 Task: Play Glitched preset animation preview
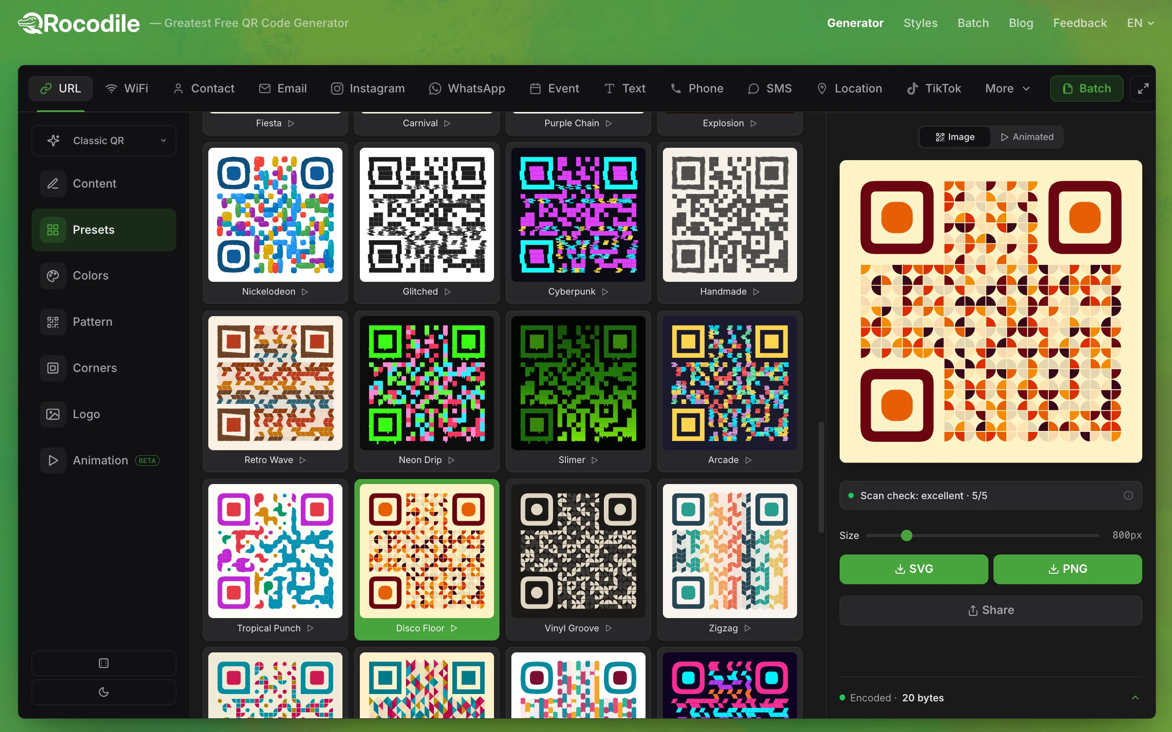[447, 291]
